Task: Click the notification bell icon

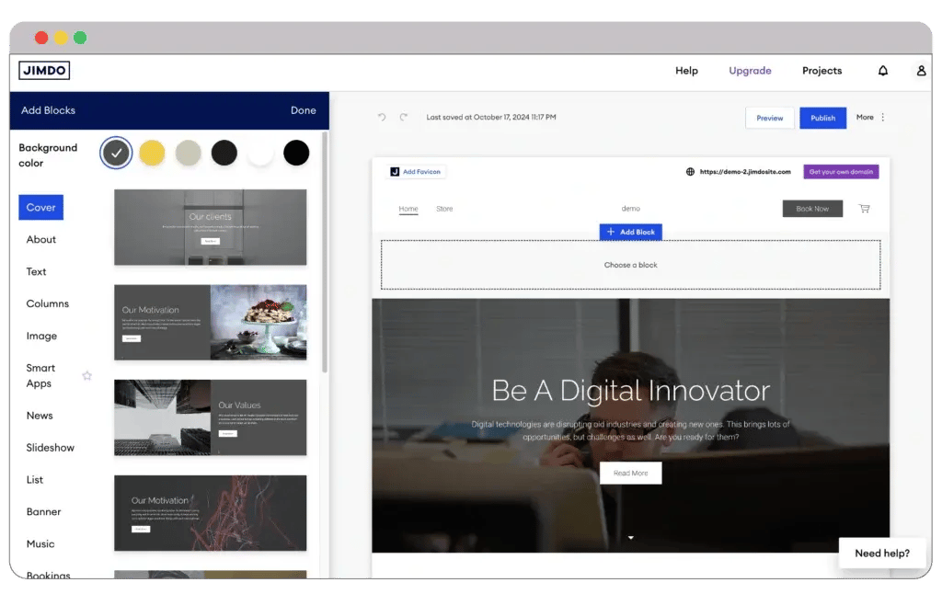Action: [x=883, y=71]
